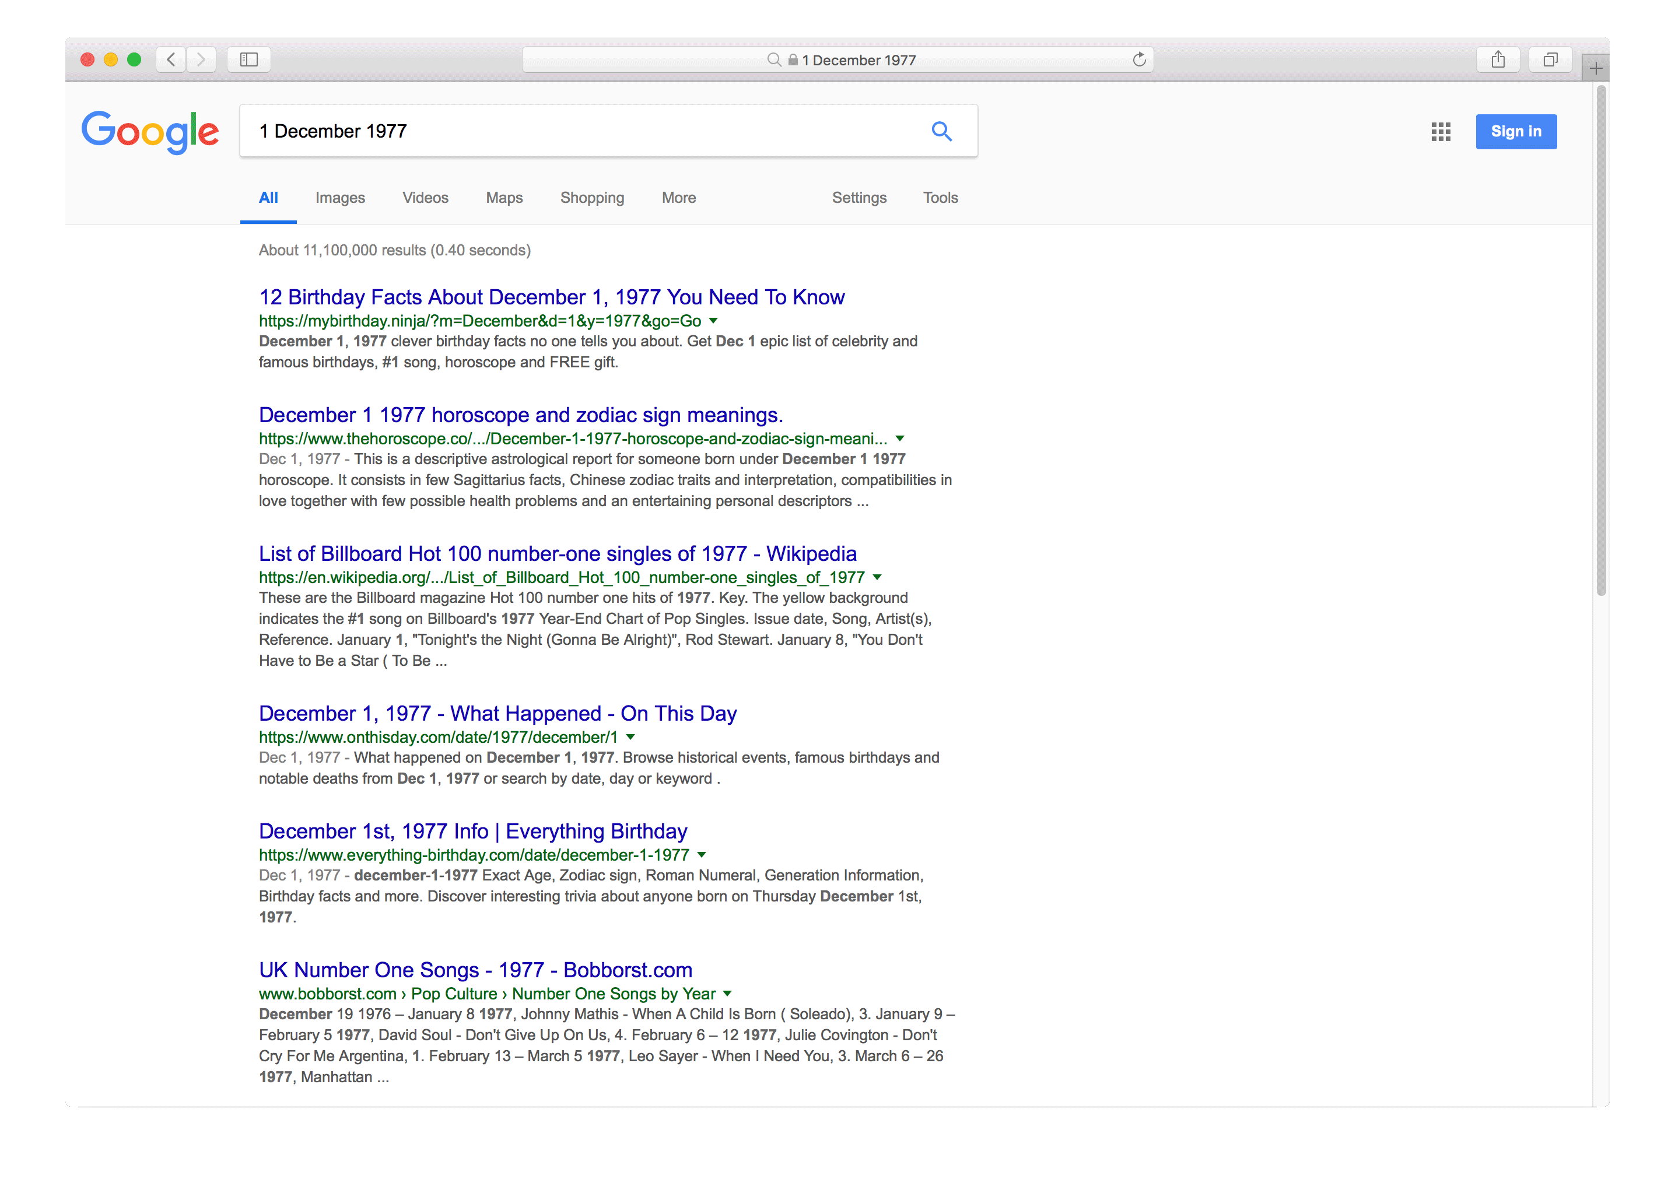Screen dimensions: 1675x1200
Task: Open the Share menu icon
Action: click(x=1498, y=59)
